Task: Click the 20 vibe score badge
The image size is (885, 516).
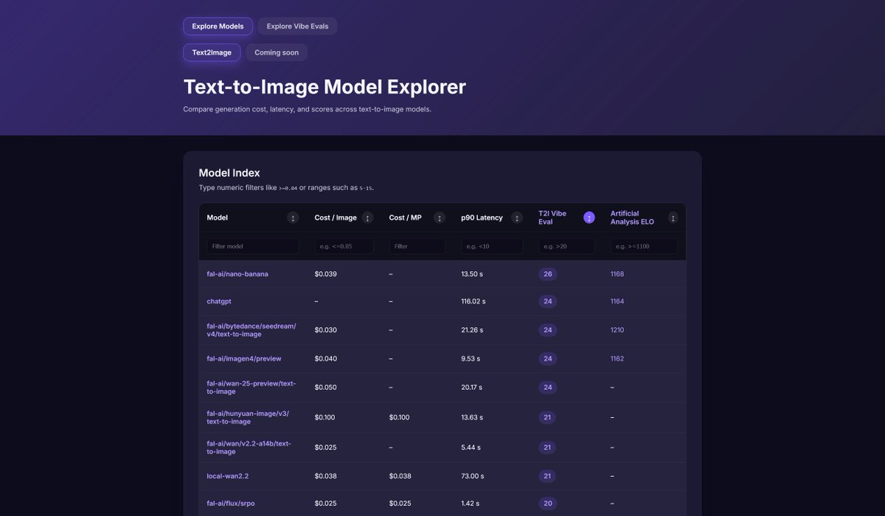Action: (547, 503)
